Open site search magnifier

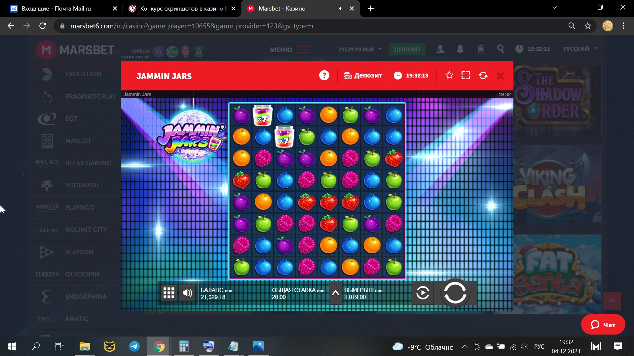(501, 49)
